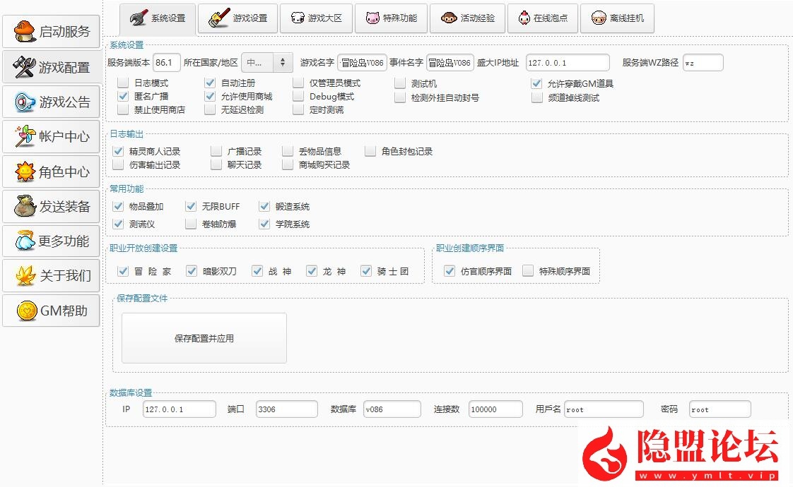Click the mushroom icon for 启动服务

coord(25,31)
